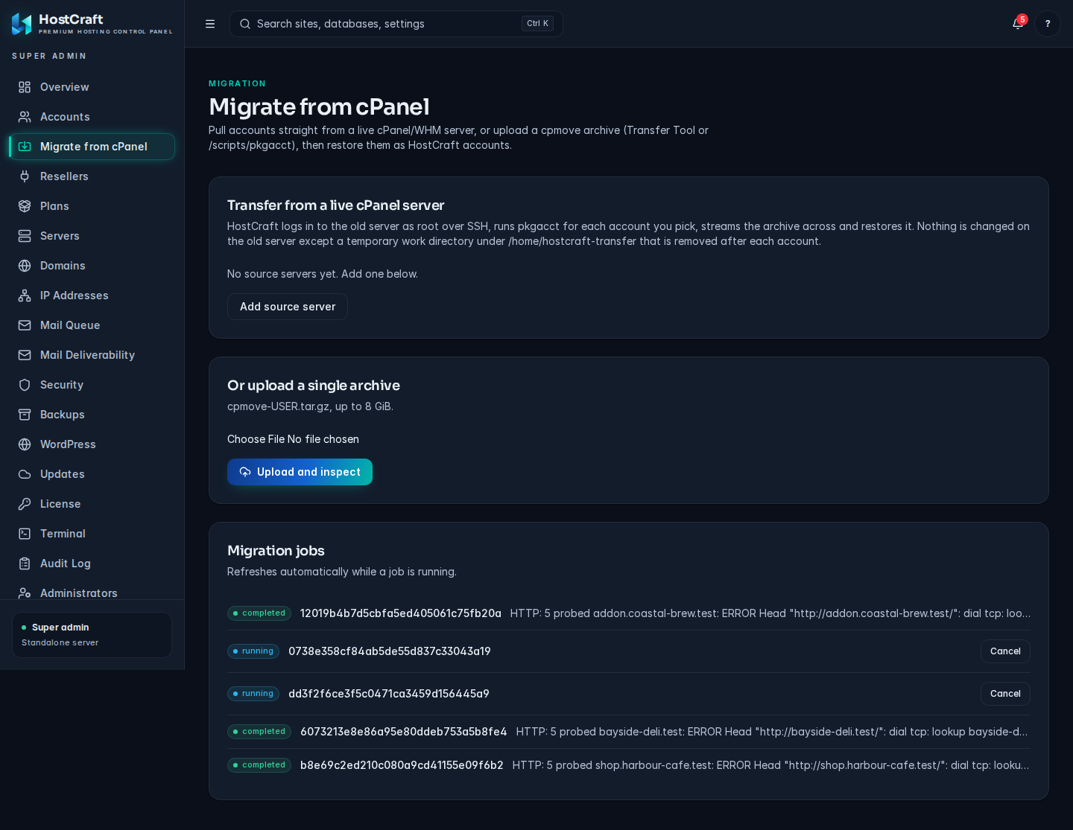Screen dimensions: 1073x830
Task: Click the completed badge for job b8e69c2e
Action: pos(259,765)
